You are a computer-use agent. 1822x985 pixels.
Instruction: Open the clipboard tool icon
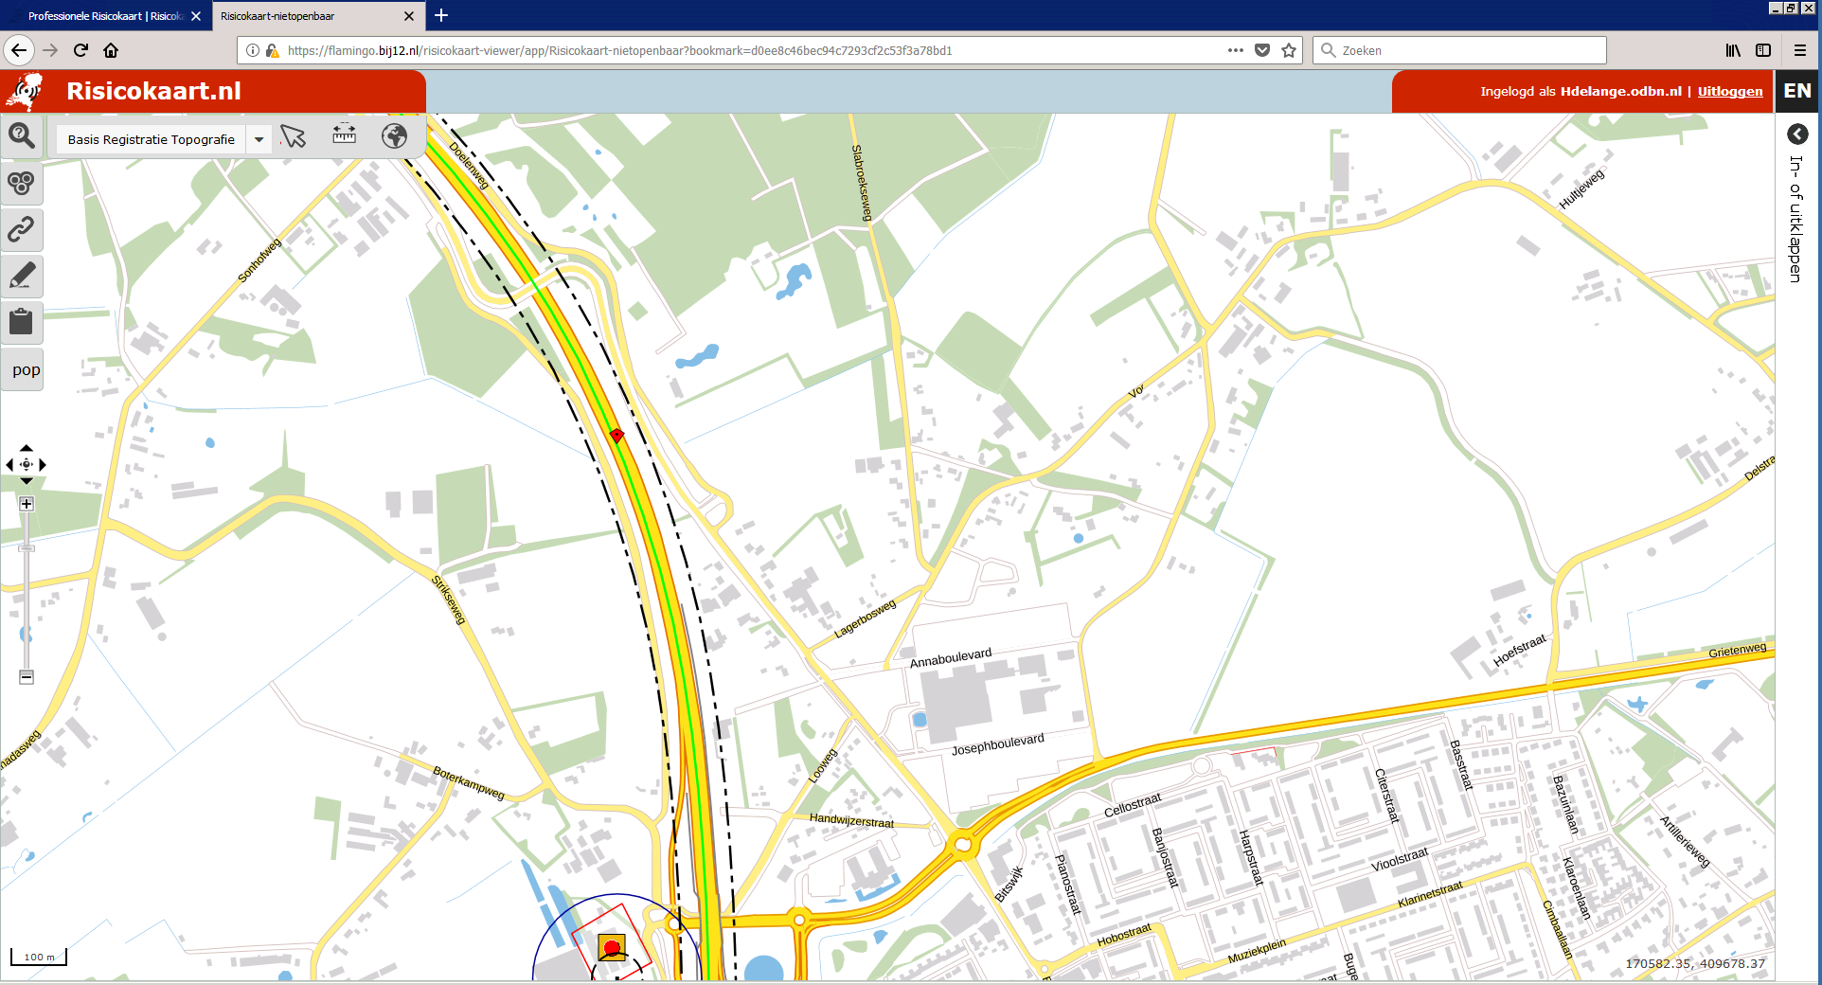coord(22,322)
